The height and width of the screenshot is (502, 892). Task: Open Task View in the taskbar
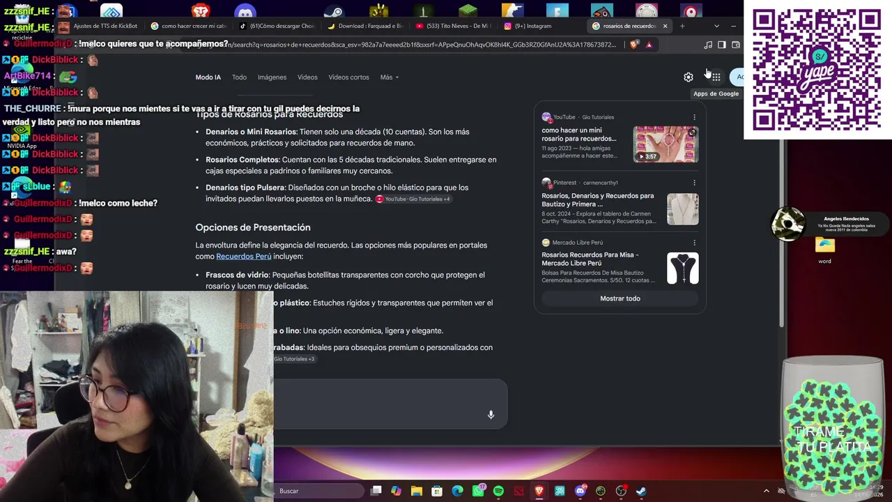pos(376,491)
